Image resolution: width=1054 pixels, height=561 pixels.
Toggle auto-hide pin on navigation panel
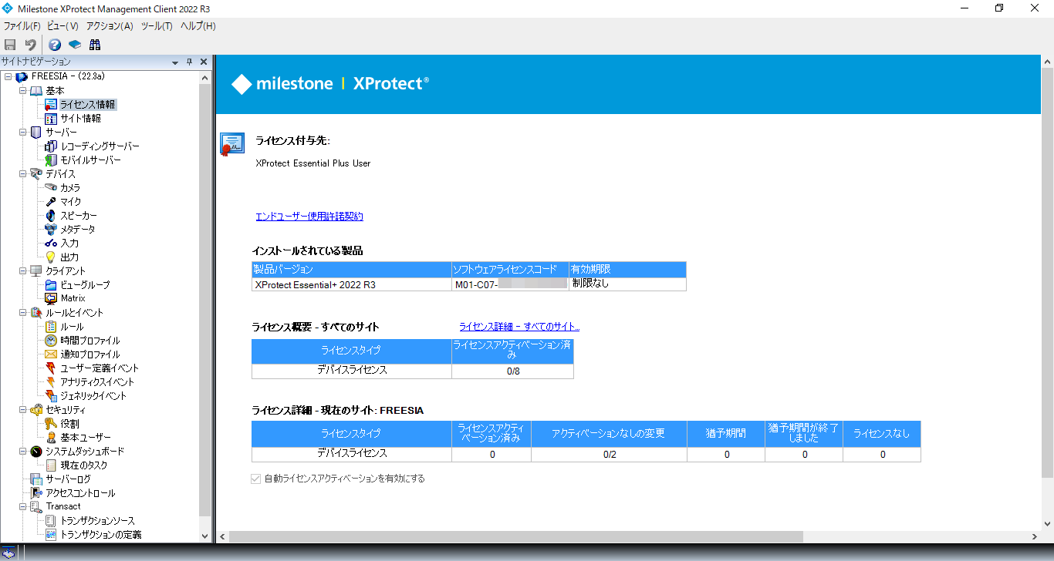coord(190,62)
